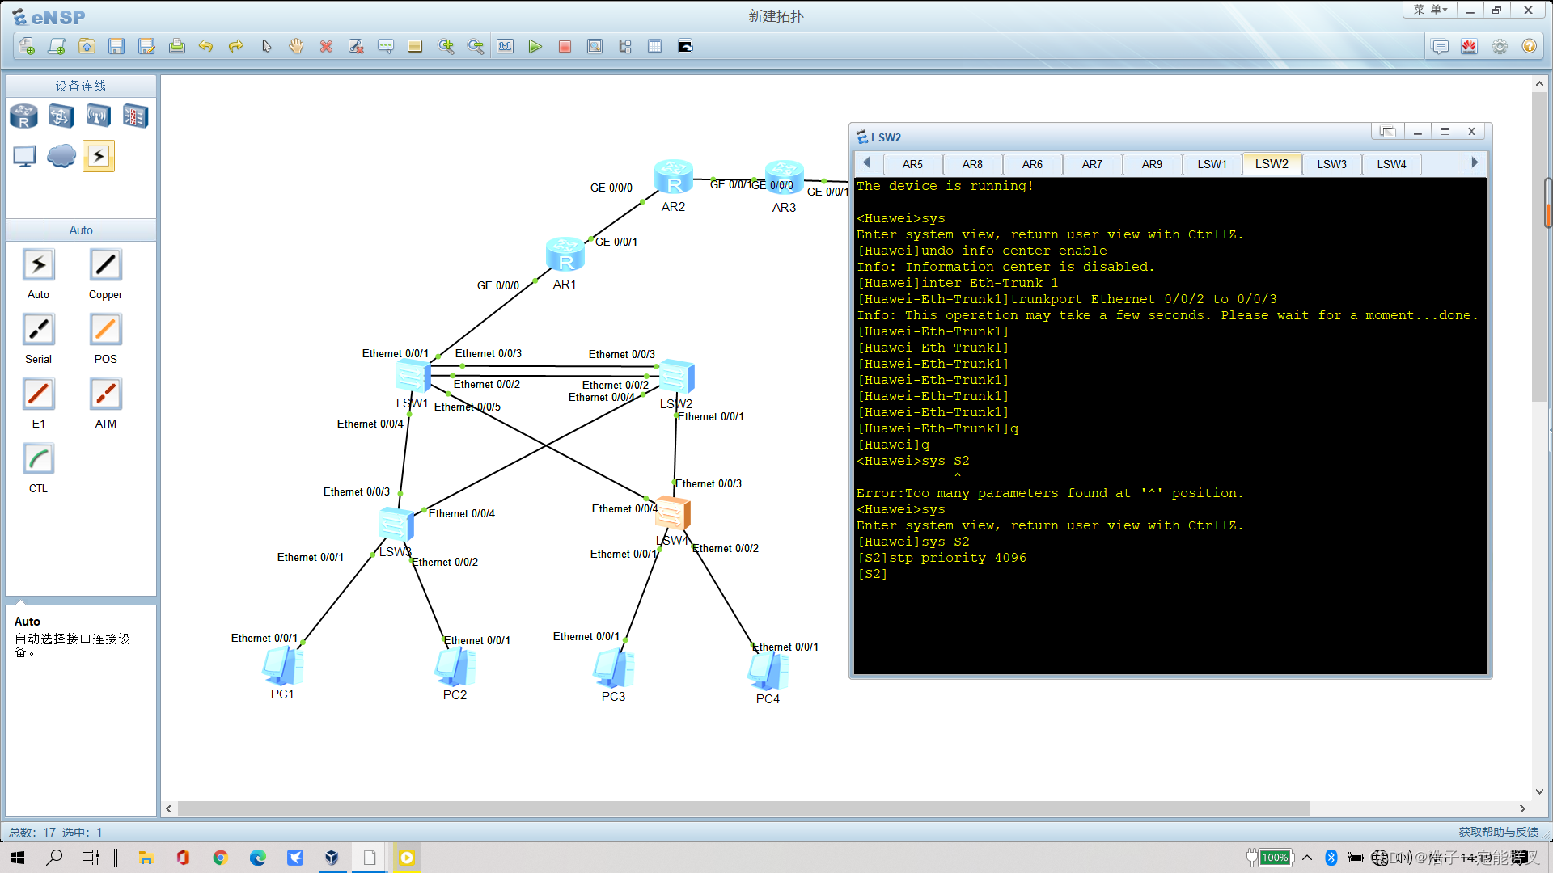Screen dimensions: 1553x873
Task: Click the zoom in magnifier icon
Action: pyautogui.click(x=446, y=47)
